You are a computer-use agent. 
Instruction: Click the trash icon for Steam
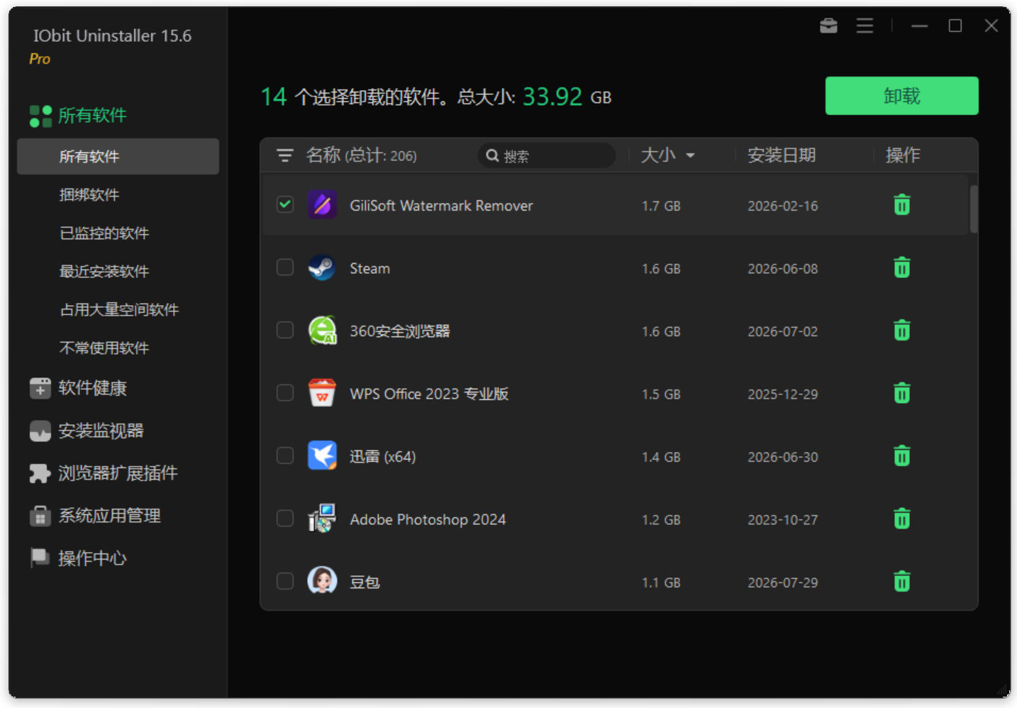pyautogui.click(x=901, y=267)
